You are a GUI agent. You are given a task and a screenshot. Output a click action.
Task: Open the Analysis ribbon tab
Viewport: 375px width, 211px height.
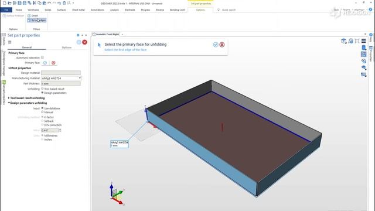coord(114,10)
